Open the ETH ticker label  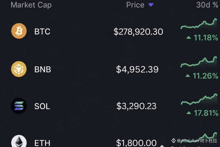click(x=42, y=143)
